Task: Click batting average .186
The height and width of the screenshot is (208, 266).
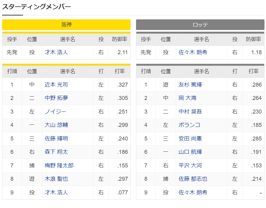Action: [x=122, y=152]
